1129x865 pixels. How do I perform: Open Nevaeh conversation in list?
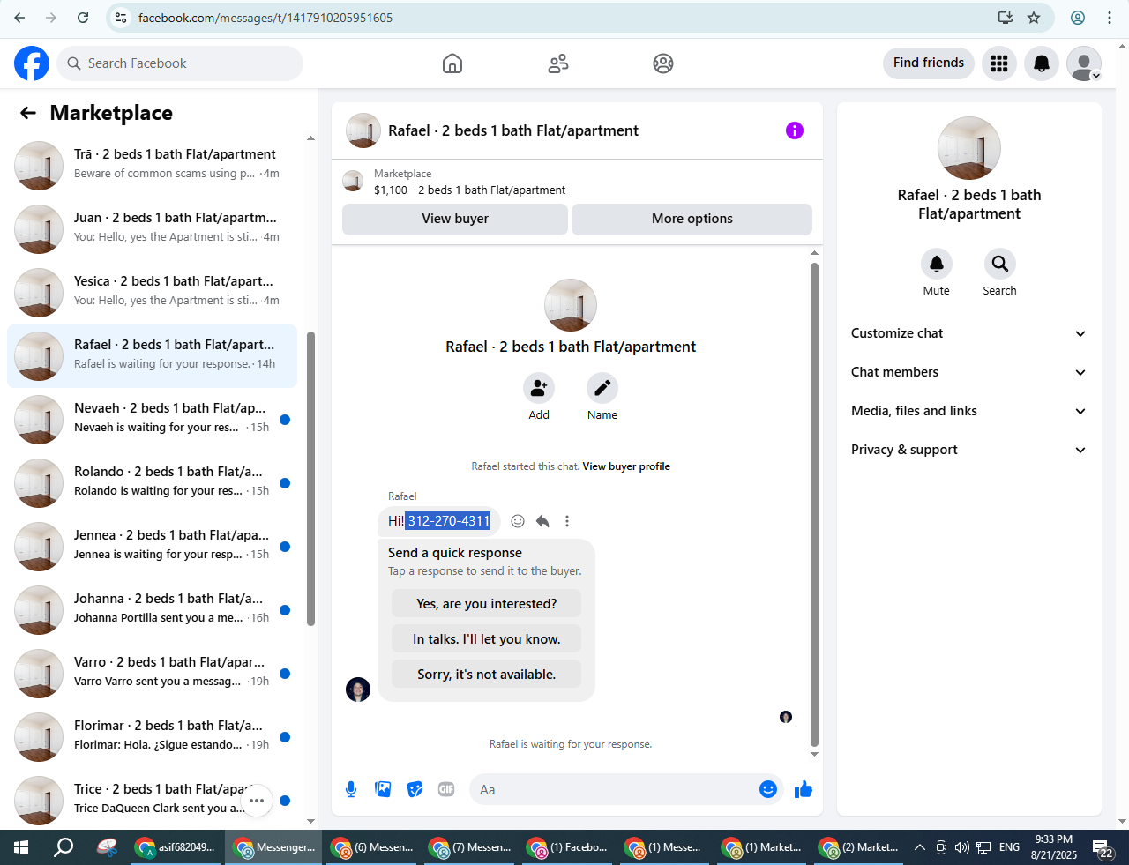click(152, 419)
